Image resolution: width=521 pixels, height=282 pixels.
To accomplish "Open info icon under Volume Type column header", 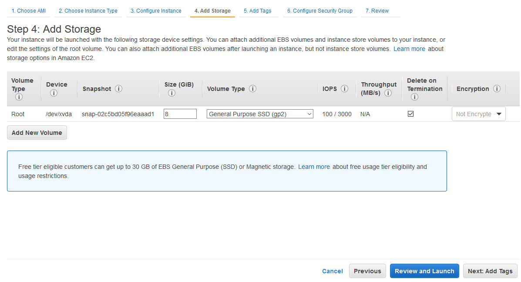I will coord(19,97).
